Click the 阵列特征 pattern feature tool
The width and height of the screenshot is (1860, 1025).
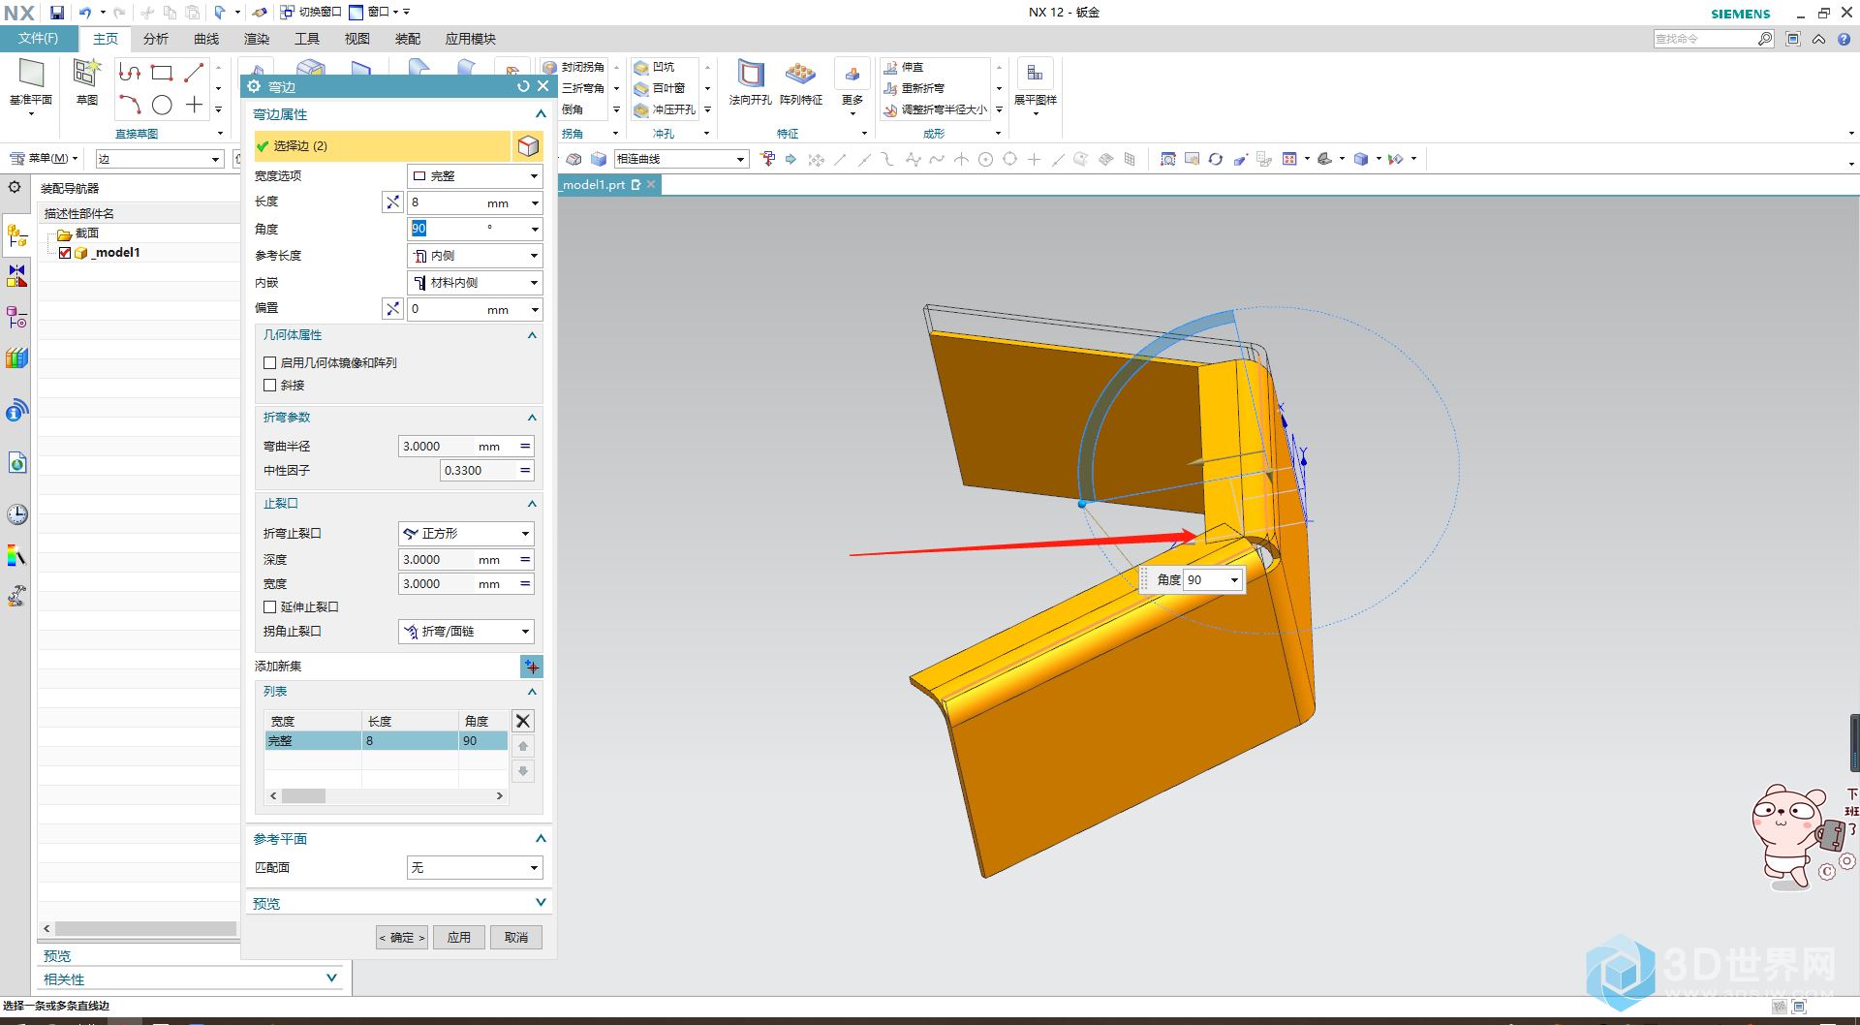click(801, 83)
